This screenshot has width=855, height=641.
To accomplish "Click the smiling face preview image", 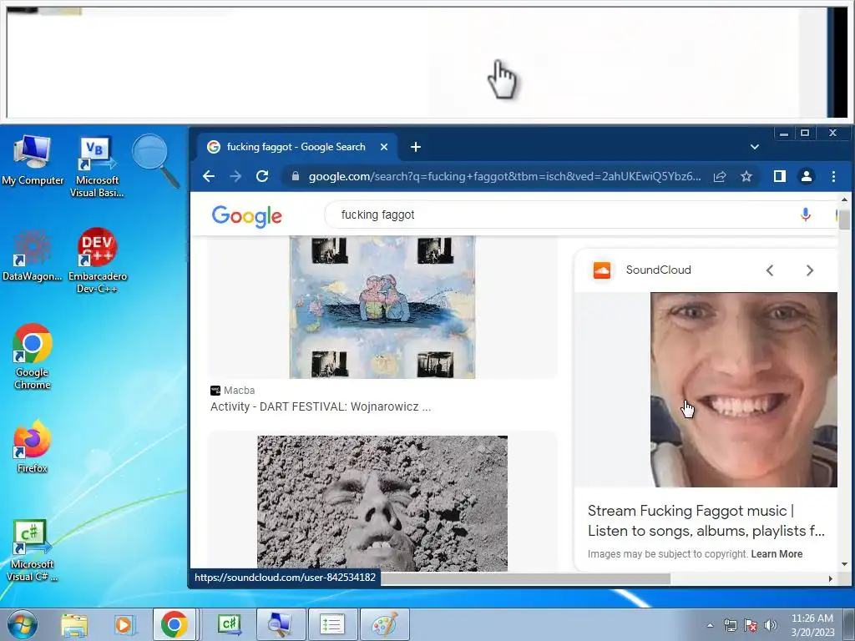I will [744, 389].
